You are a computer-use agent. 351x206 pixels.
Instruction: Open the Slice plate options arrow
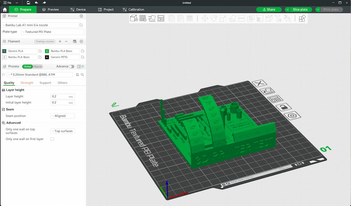(287, 9)
